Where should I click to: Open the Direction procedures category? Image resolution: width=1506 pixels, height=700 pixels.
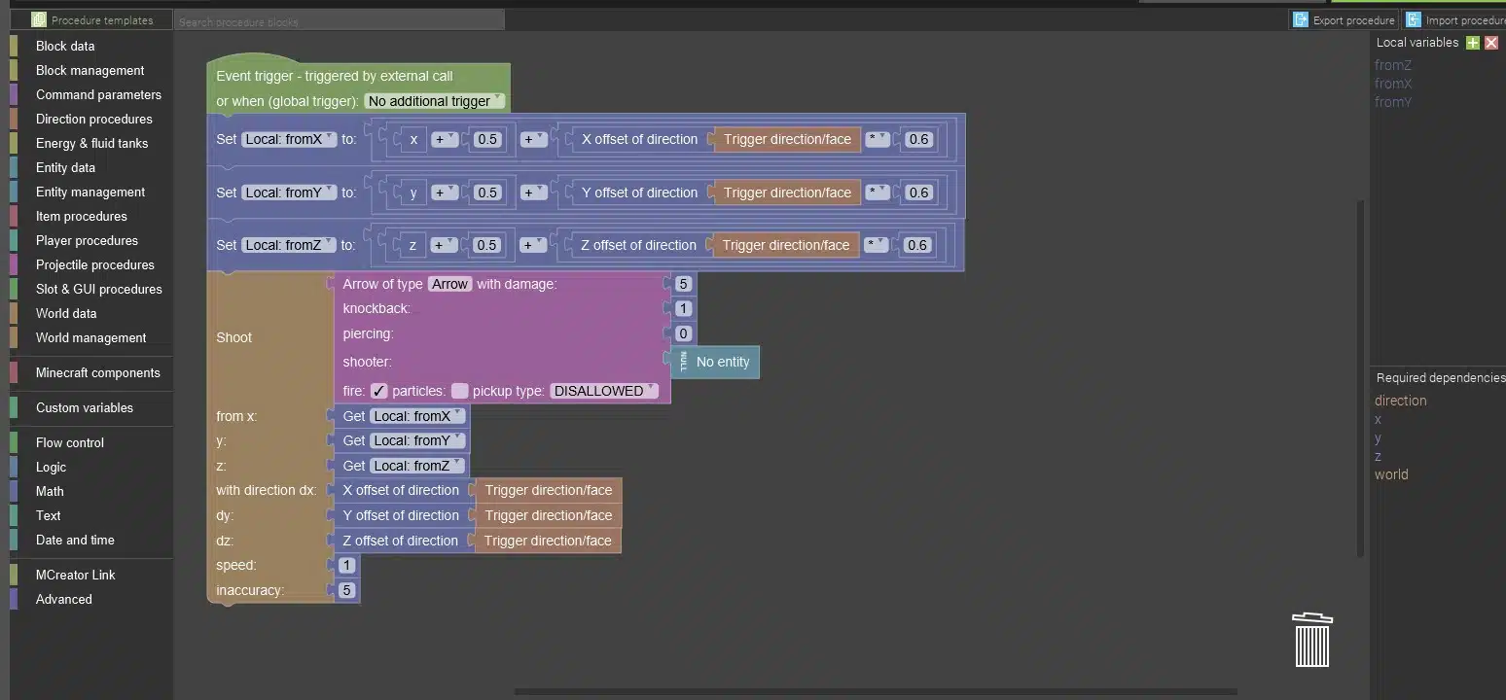(x=94, y=119)
